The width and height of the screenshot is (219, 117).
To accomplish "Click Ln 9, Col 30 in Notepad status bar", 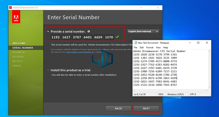I will (x=140, y=94).
